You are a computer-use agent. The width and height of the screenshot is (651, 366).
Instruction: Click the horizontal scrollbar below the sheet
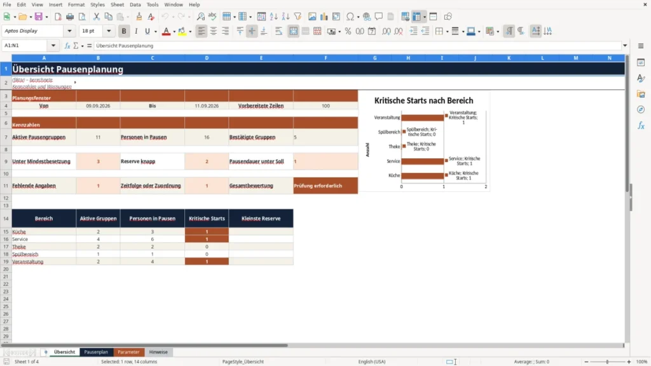point(144,345)
